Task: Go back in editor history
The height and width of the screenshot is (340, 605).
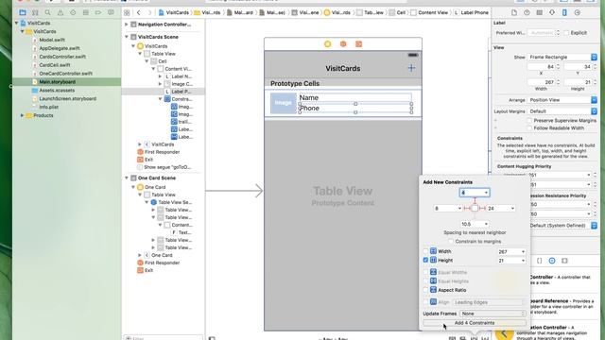Action: [139, 12]
